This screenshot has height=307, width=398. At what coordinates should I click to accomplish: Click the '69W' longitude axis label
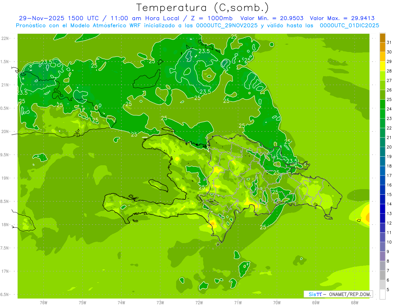click(316, 303)
